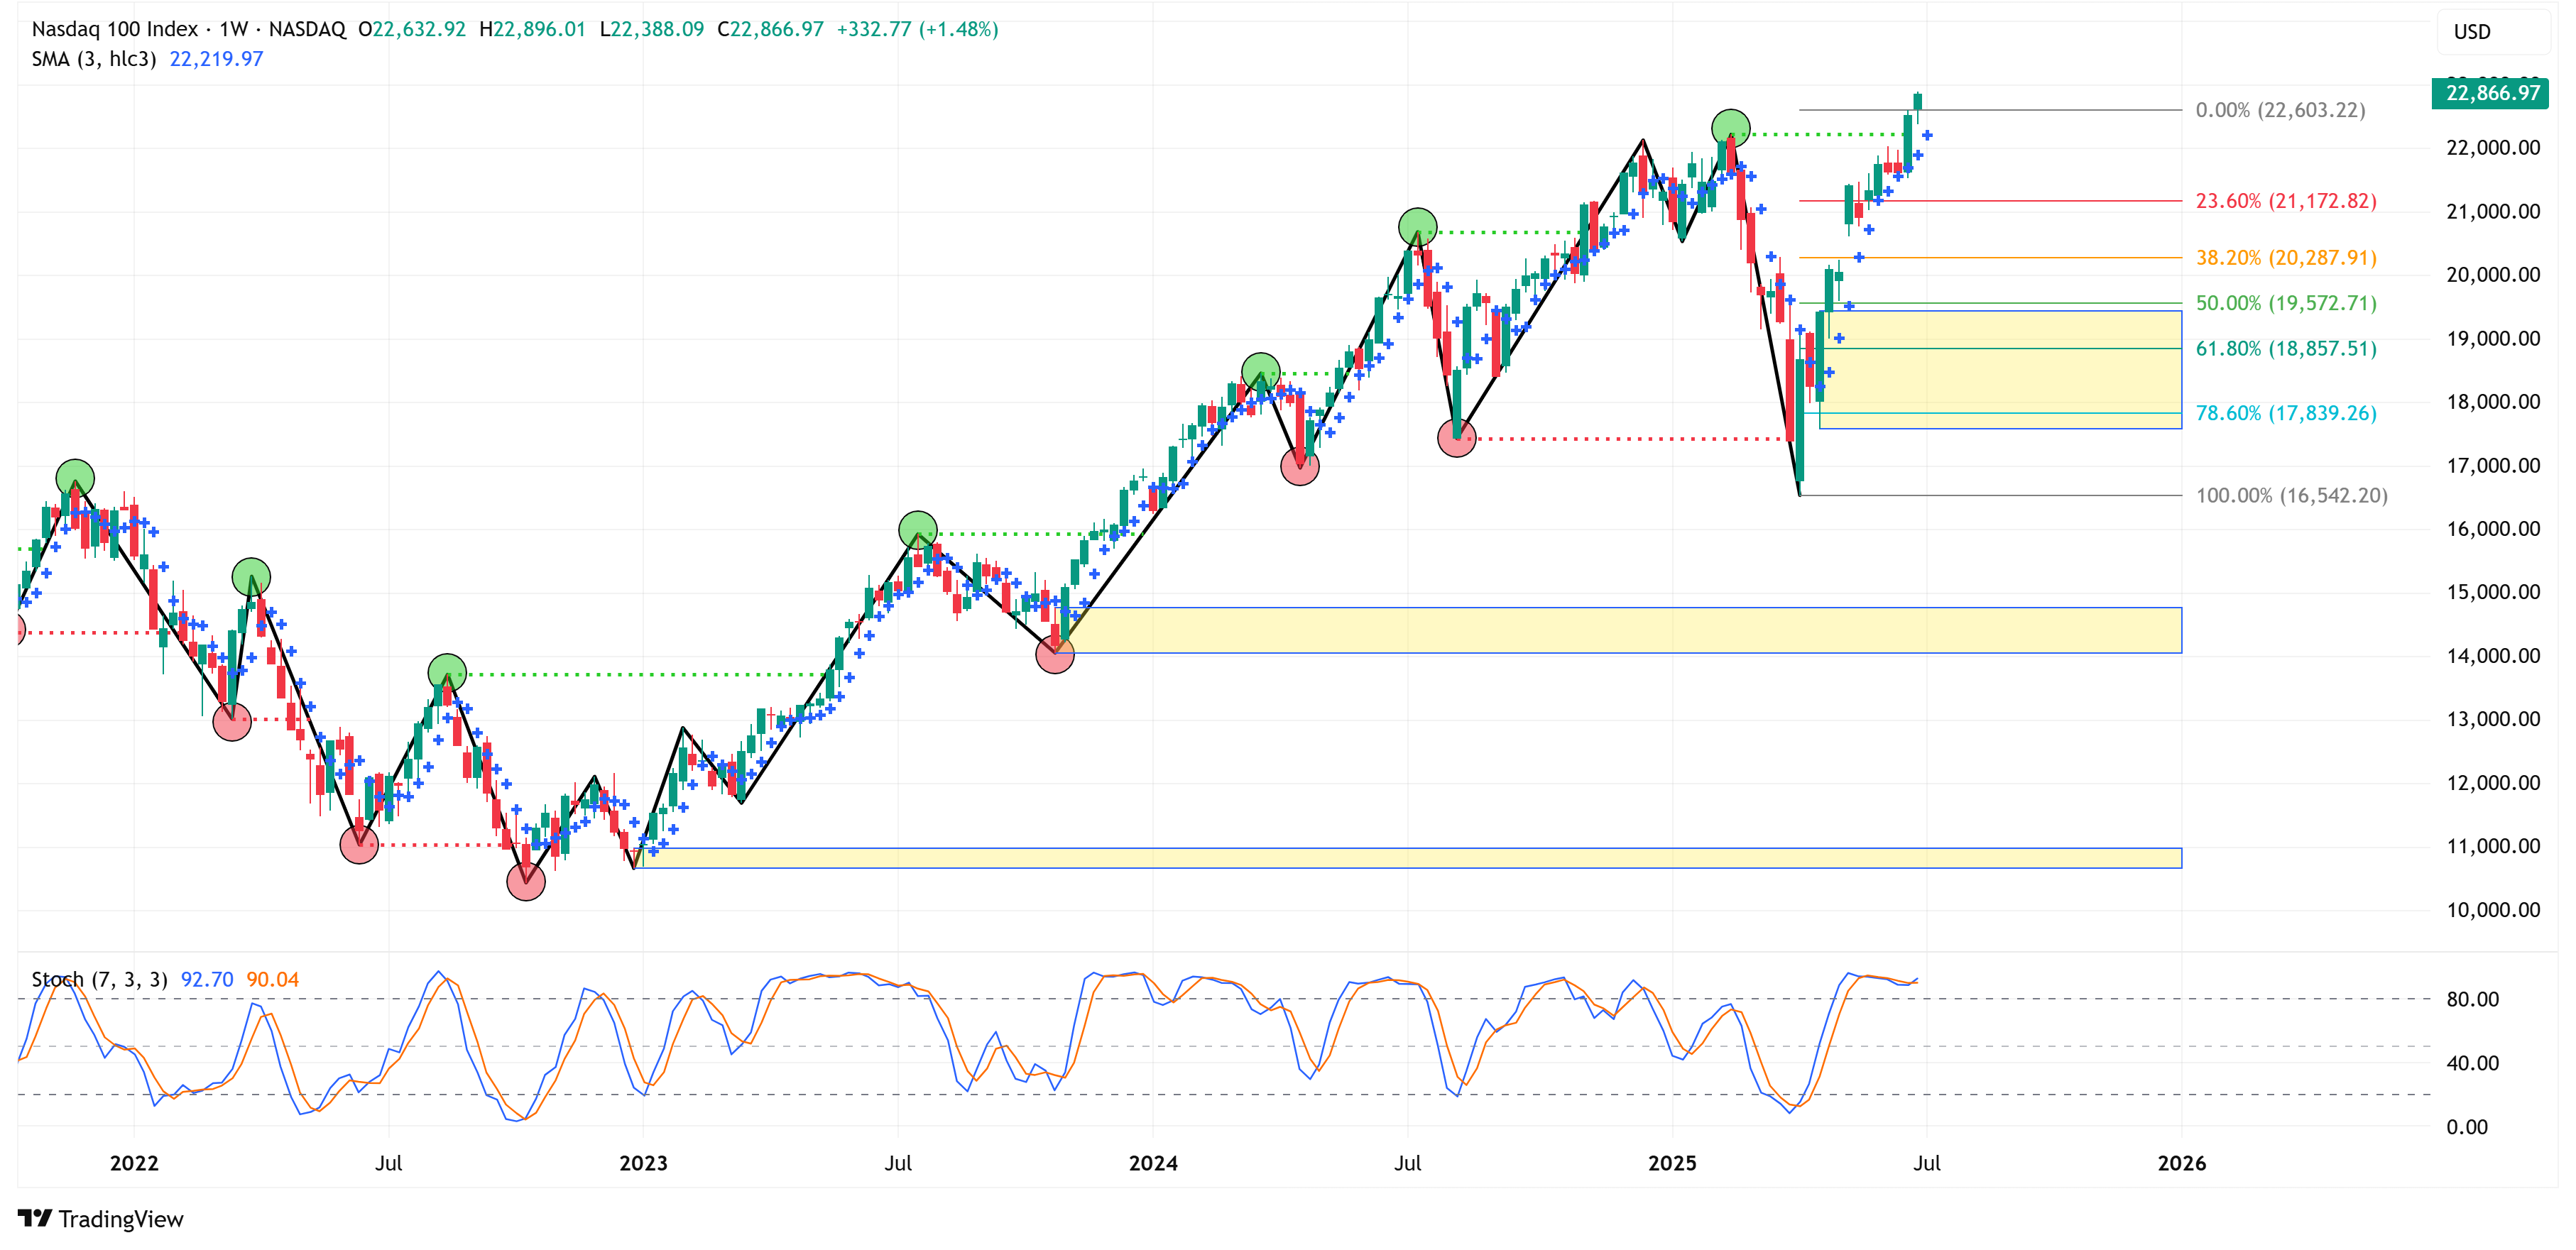Click the 80.00 level on the Stoch scale
Screen dimensions: 2576x1250
[2472, 999]
